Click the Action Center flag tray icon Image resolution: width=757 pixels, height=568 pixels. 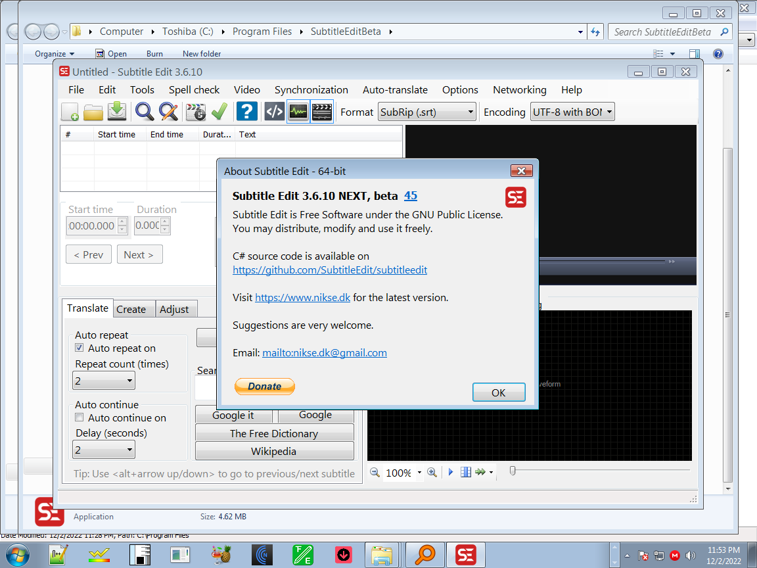643,556
